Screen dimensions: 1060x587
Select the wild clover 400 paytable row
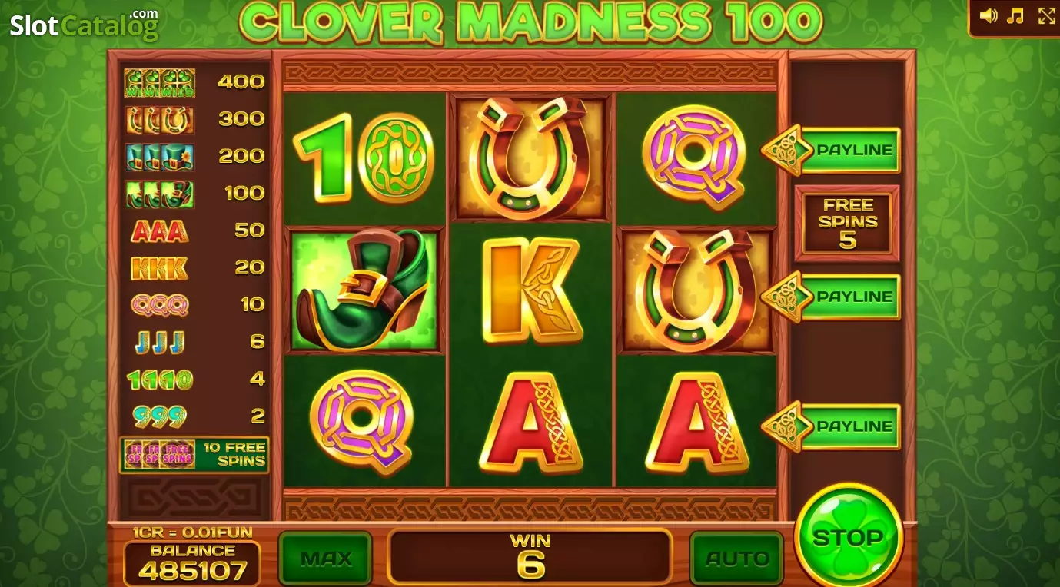click(x=194, y=82)
